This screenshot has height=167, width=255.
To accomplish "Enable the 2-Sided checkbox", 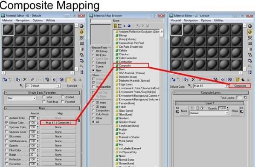I will pyautogui.click(x=63, y=97).
